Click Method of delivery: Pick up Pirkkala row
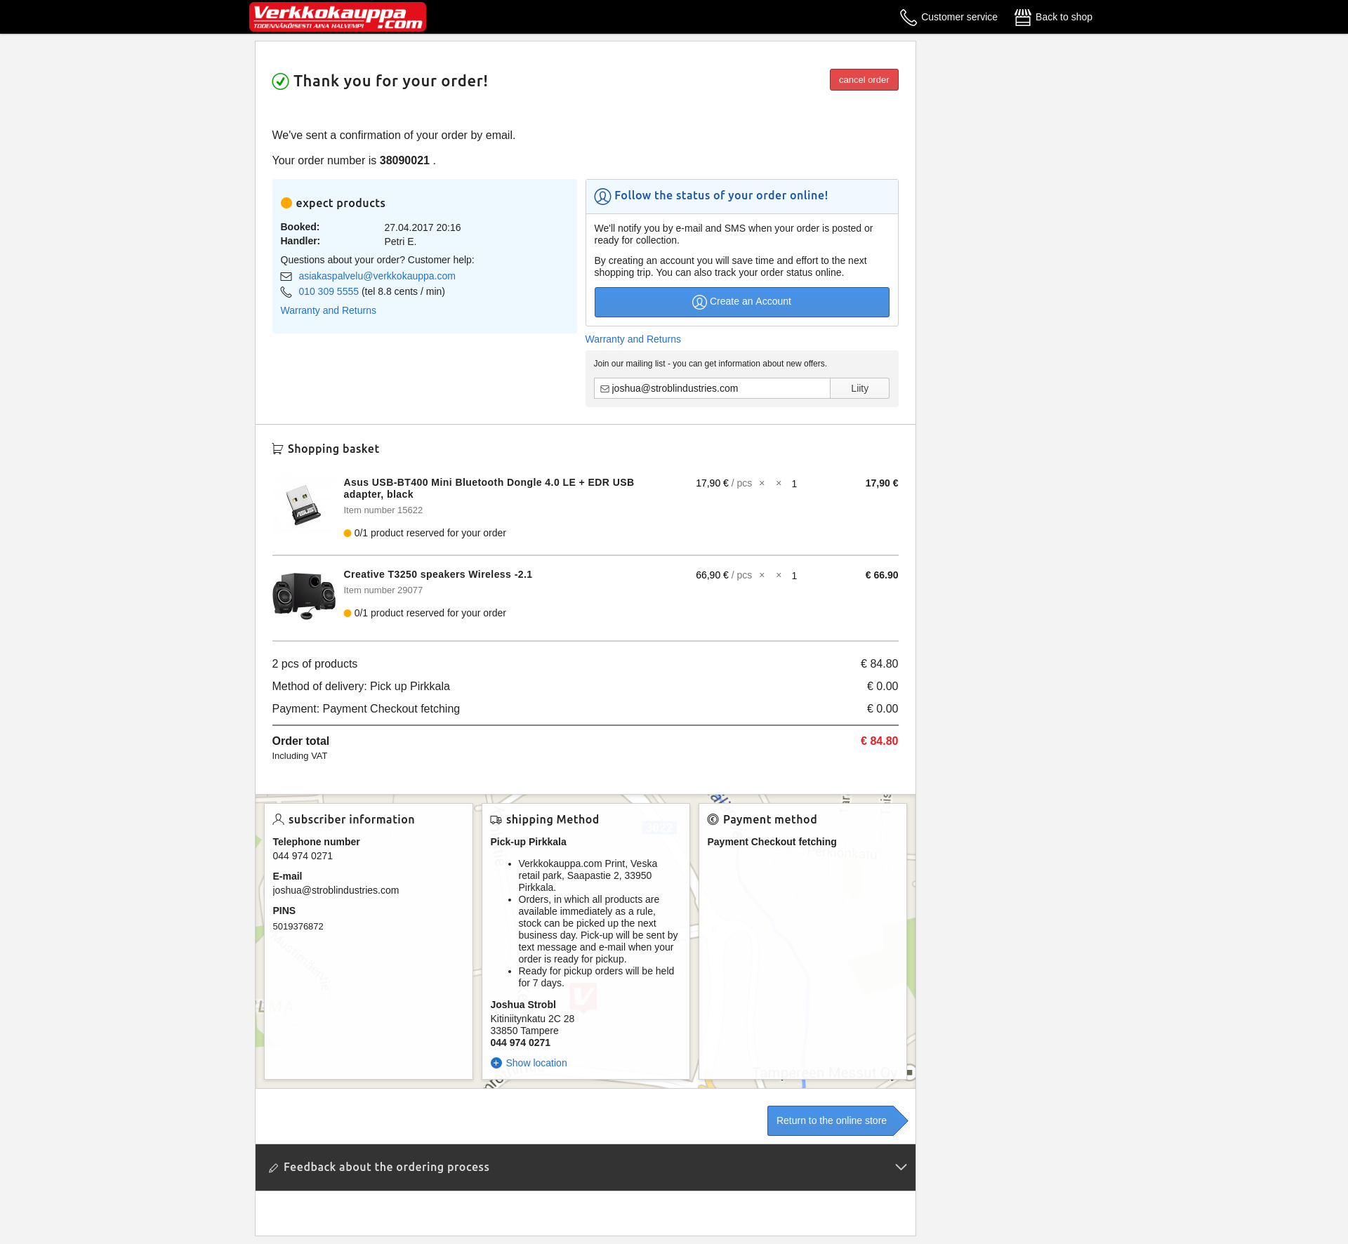Image resolution: width=1348 pixels, height=1244 pixels. point(585,687)
